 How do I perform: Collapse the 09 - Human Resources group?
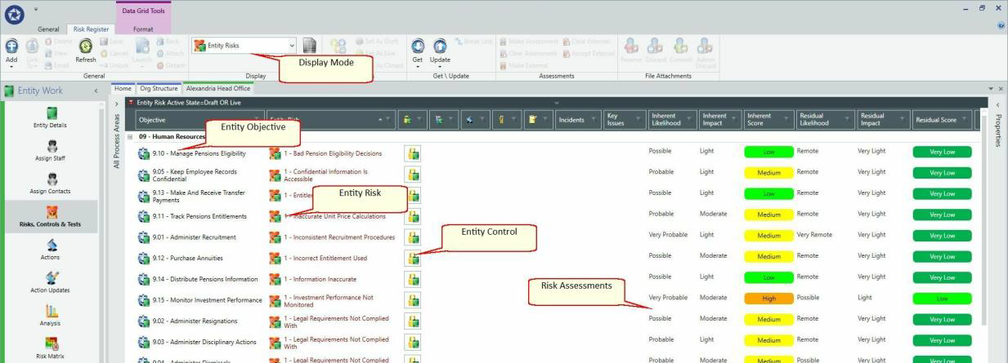click(x=131, y=137)
